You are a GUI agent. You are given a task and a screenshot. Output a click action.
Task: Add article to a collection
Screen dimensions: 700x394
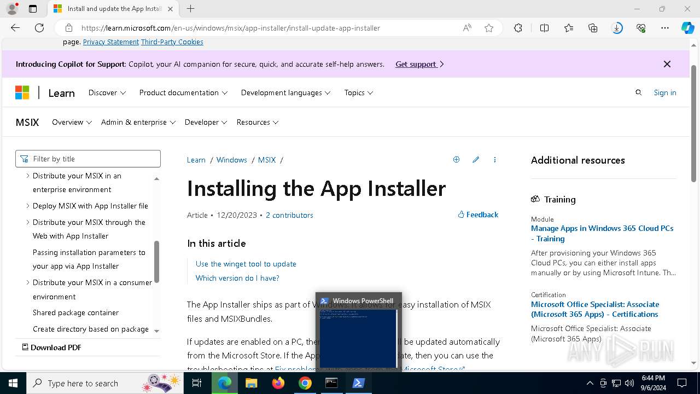tap(456, 160)
